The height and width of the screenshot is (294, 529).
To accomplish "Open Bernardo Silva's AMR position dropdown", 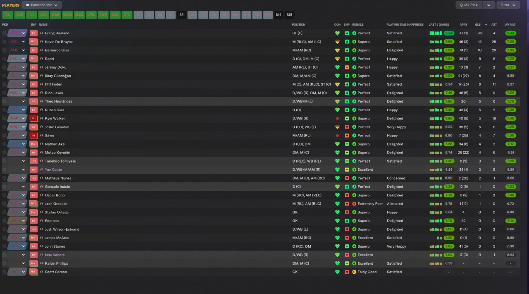I will coord(17,50).
